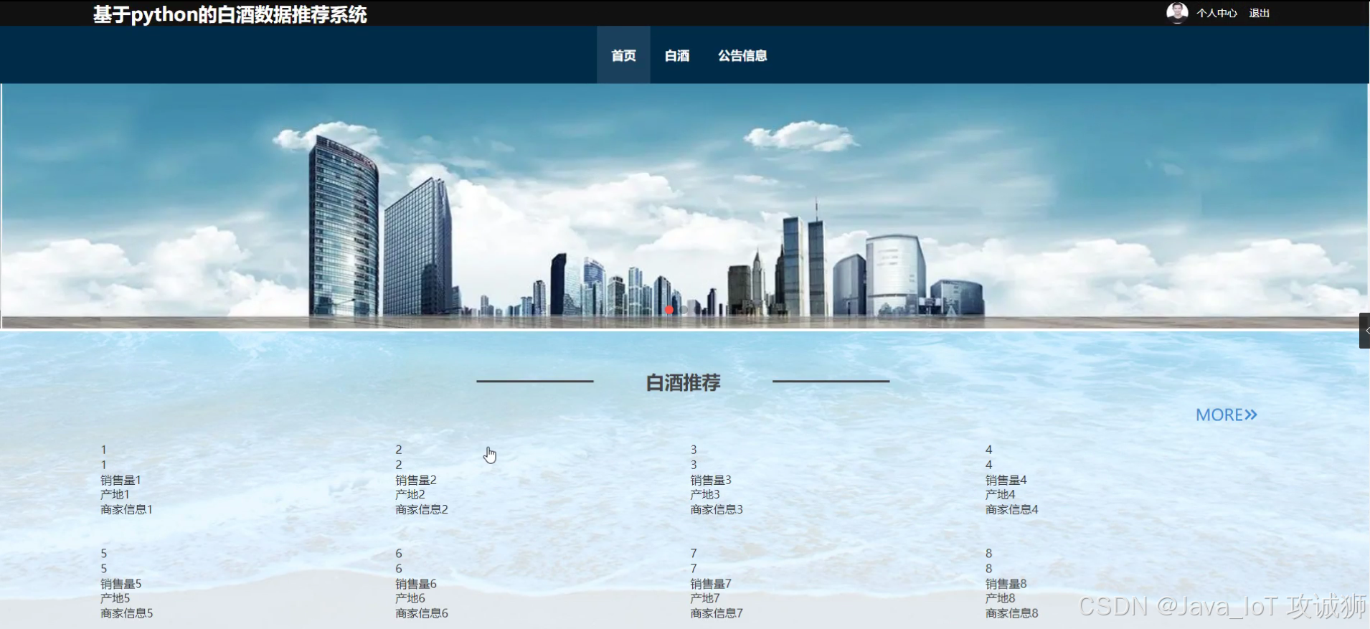Go to the 首页 tab

click(623, 55)
